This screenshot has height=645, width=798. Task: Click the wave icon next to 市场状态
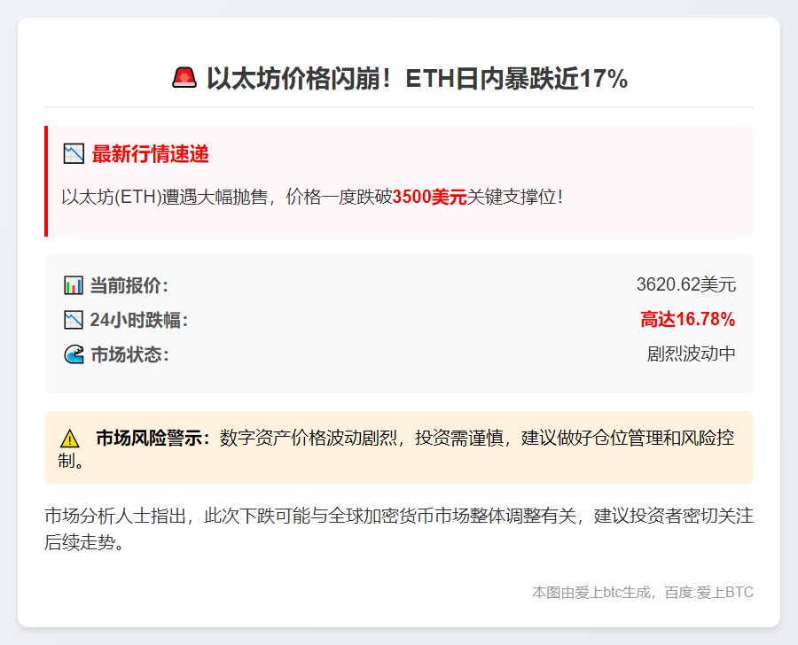(74, 354)
